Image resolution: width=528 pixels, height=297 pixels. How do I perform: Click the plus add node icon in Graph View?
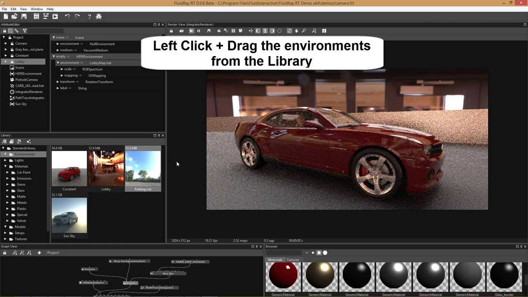click(39, 252)
